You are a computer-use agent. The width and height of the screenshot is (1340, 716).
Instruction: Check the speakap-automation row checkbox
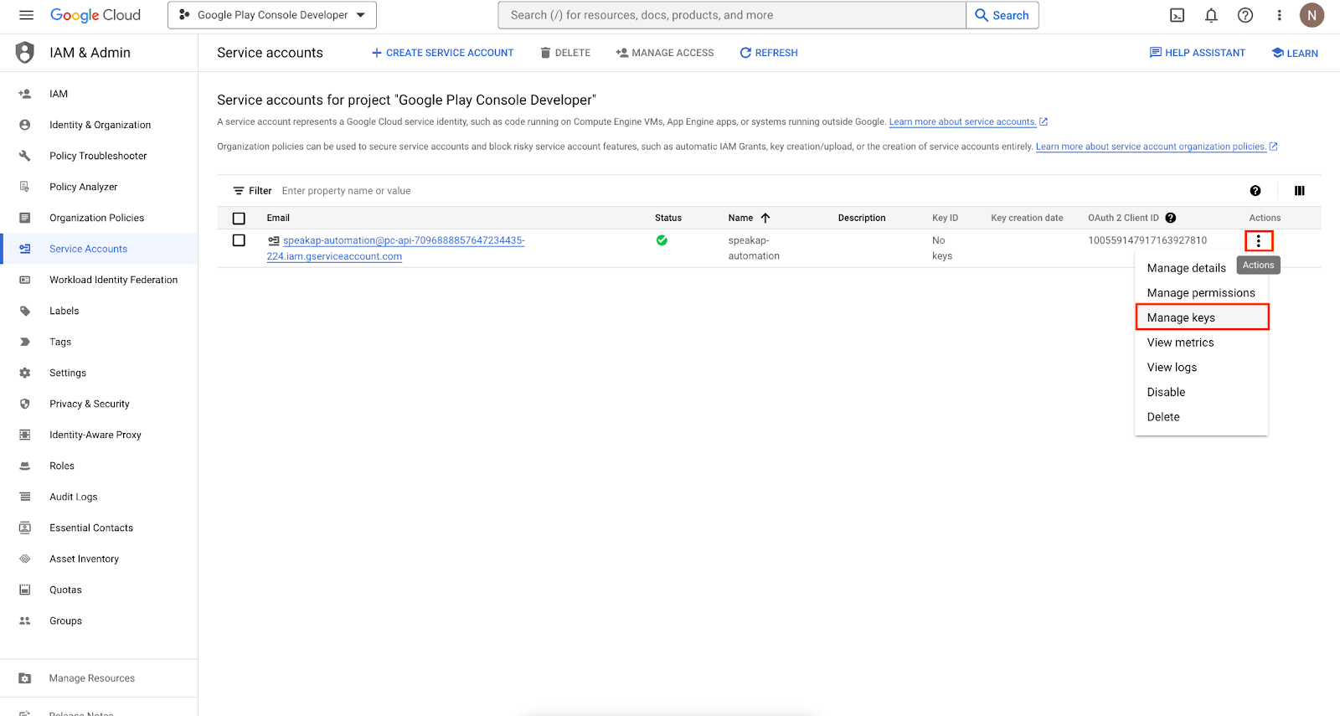[x=239, y=240]
